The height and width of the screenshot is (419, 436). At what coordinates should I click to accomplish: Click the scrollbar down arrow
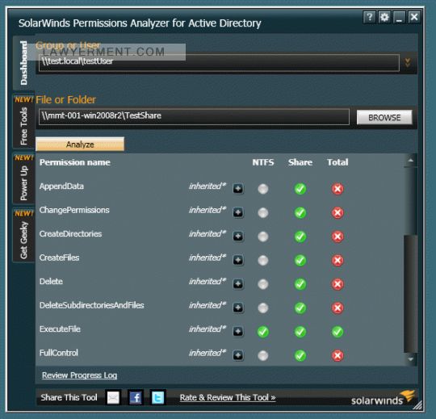[410, 359]
